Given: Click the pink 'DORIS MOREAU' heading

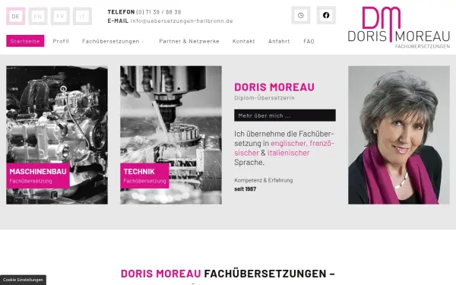Looking at the screenshot, I should click(274, 87).
